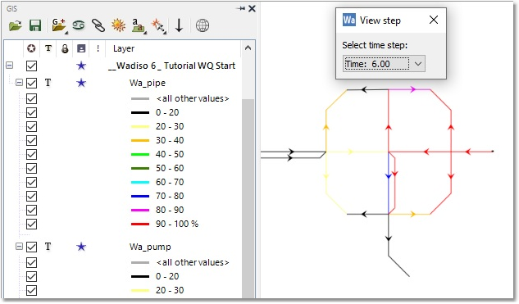Uncheck Wa_pipe 90 - 100 % class
Image resolution: width=519 pixels, height=304 pixels.
(31, 224)
